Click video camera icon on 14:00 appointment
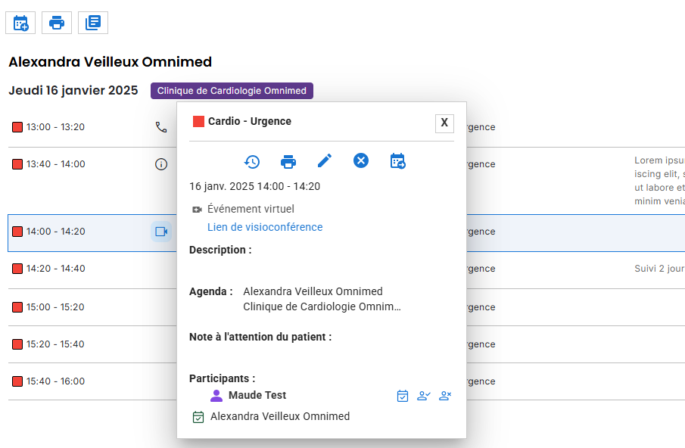685x448 pixels. tap(161, 232)
